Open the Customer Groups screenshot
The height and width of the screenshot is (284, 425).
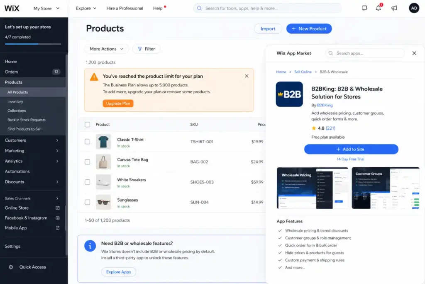coord(386,188)
